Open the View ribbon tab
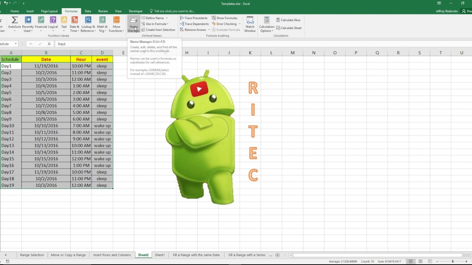The image size is (472, 265). point(118,11)
